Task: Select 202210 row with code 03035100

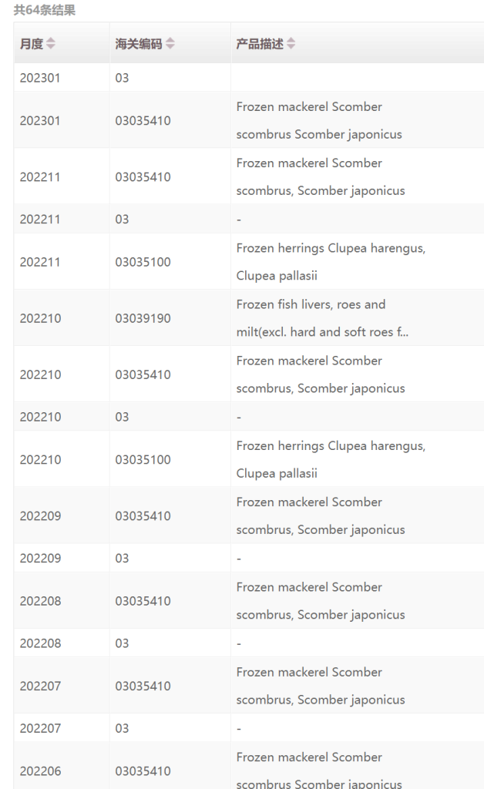Action: coord(249,459)
